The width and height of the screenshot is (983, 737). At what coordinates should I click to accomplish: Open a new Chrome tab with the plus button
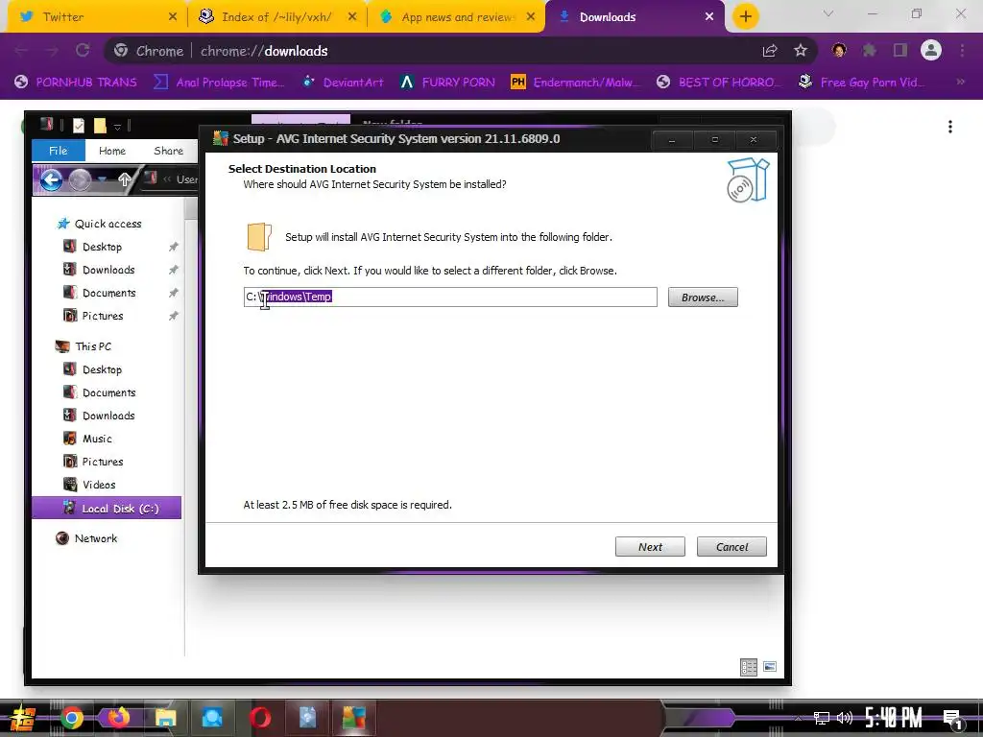pos(745,17)
